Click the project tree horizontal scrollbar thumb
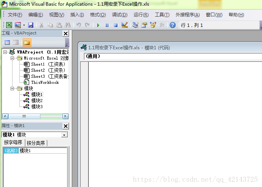This screenshot has height=187, width=262. coord(24,116)
